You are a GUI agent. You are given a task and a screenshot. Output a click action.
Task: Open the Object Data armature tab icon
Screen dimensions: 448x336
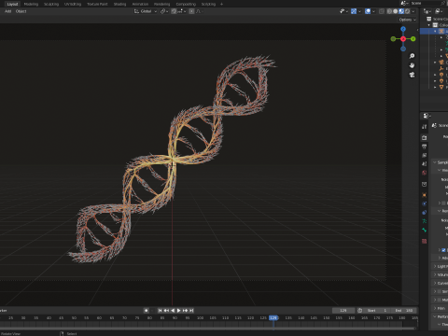pyautogui.click(x=425, y=221)
